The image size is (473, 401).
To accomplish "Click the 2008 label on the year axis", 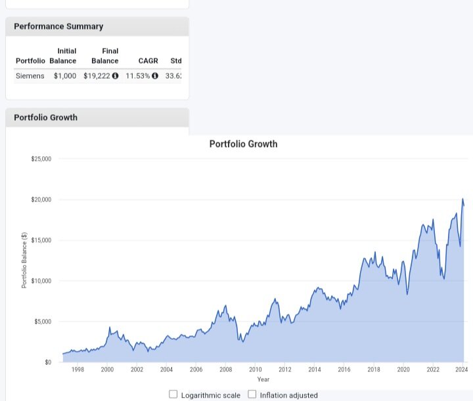I will (225, 370).
